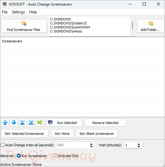Maximize the Auto Change Screensavers window

click(x=144, y=4)
